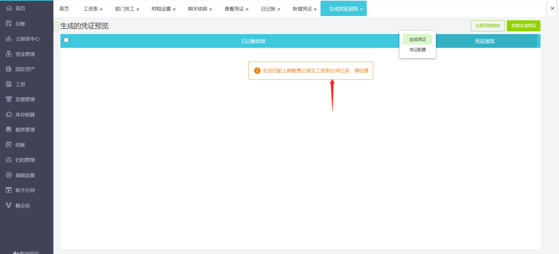Click the 库存核算 warehouse icon

coord(9,115)
